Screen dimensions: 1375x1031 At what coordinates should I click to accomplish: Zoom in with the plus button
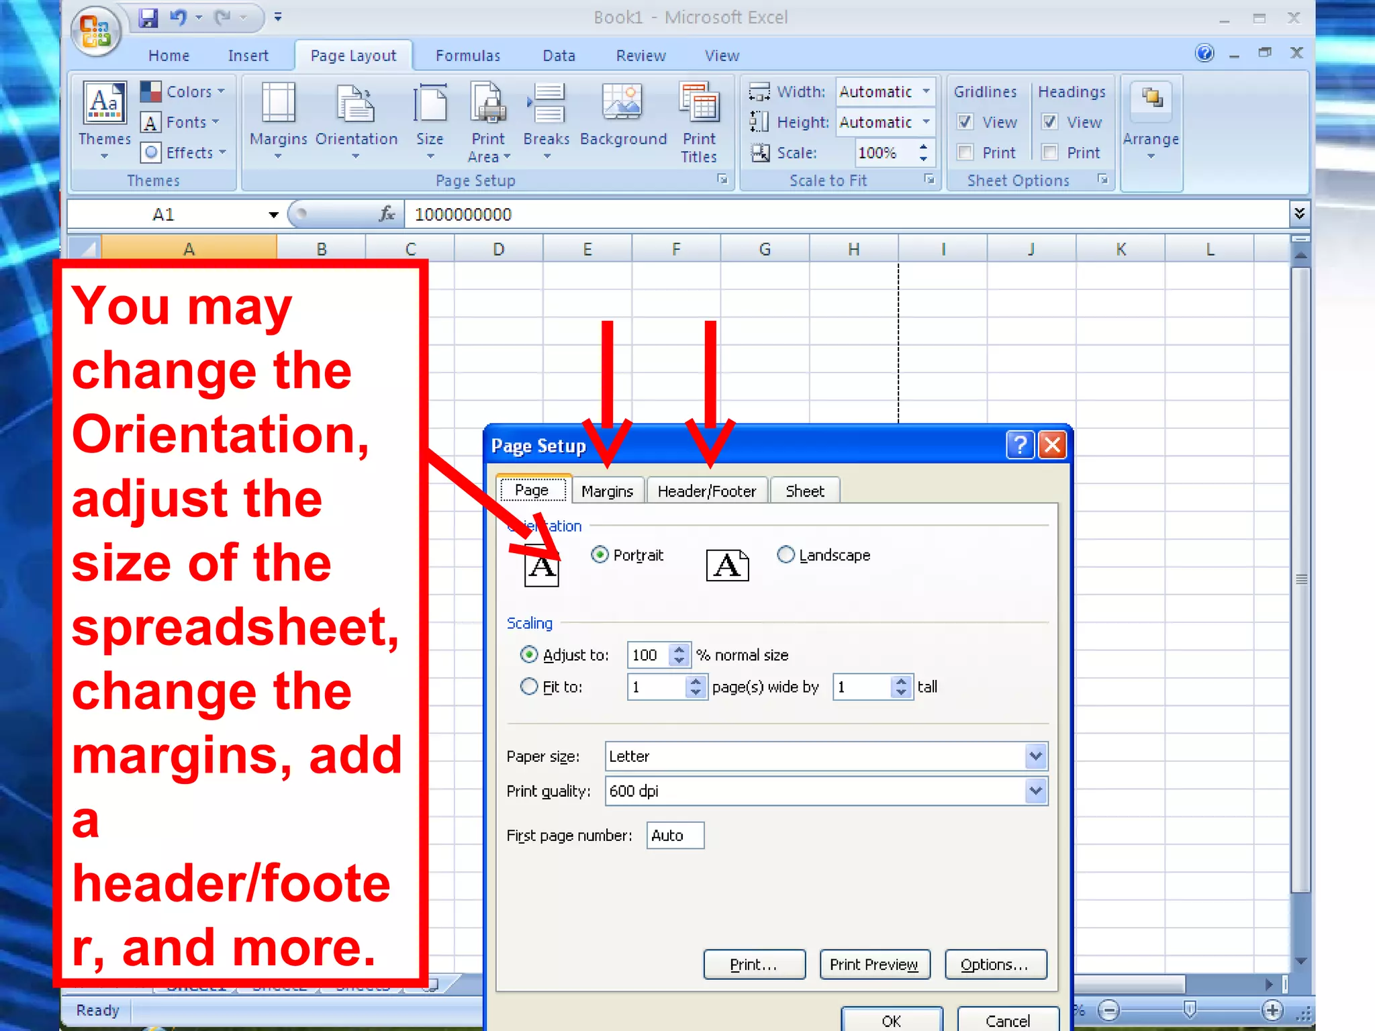click(x=1273, y=1010)
